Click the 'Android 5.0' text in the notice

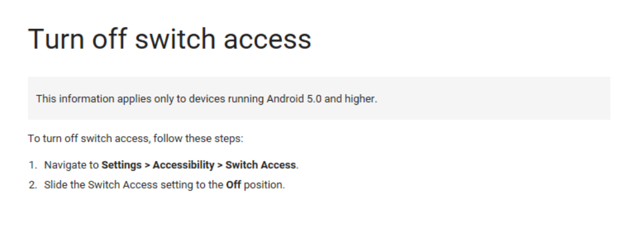(x=294, y=99)
